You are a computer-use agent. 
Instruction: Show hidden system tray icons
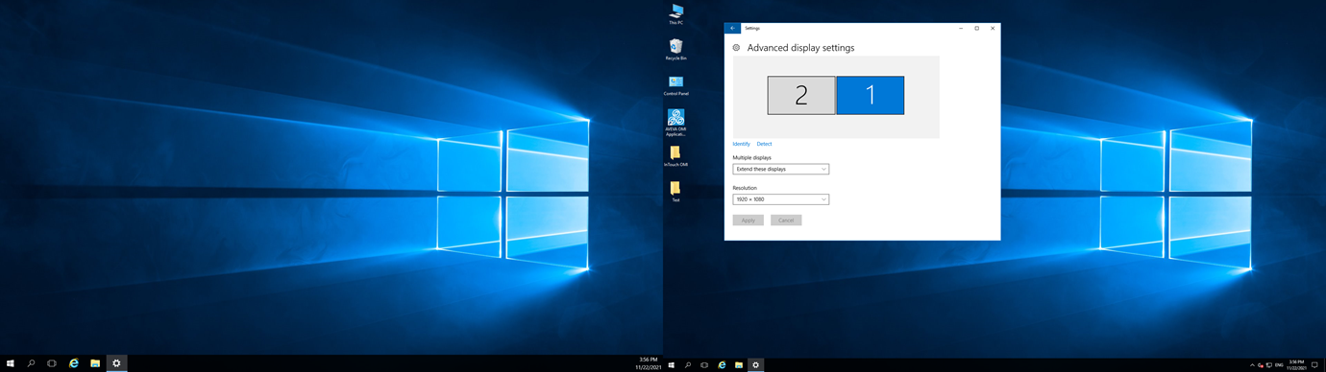click(1252, 365)
